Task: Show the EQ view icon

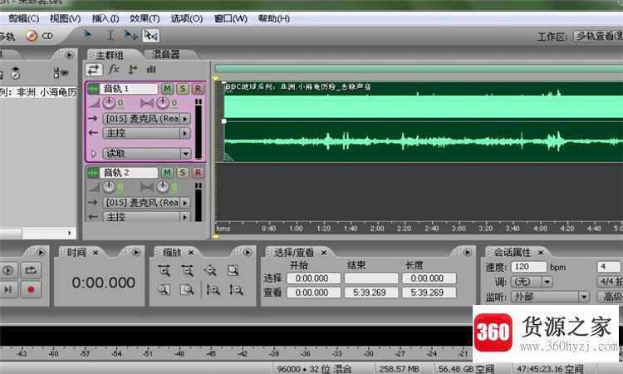Action: pyautogui.click(x=151, y=70)
